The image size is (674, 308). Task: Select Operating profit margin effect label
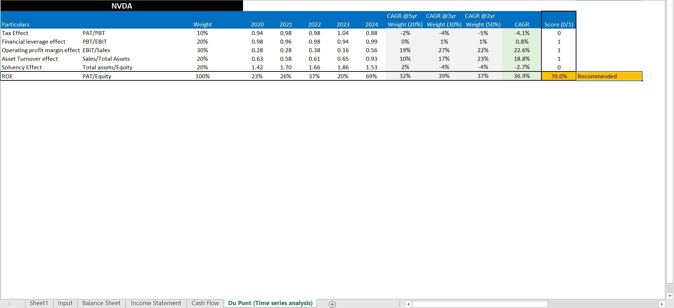coord(41,50)
